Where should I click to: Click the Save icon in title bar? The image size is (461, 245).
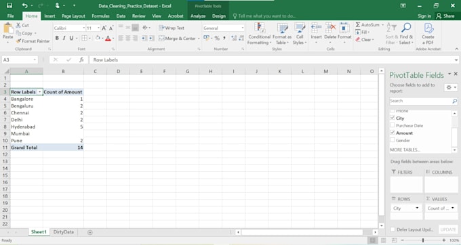tap(9, 5)
